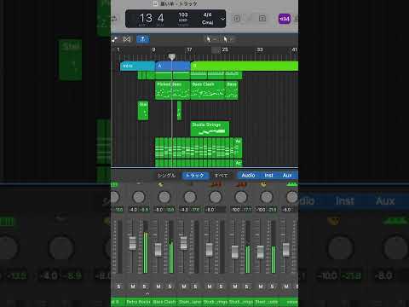Change the Cmaj key signature
The height and width of the screenshot is (307, 409).
(207, 22)
